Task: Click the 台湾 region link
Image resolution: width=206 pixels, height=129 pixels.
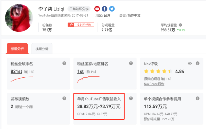Action: pos(107,15)
